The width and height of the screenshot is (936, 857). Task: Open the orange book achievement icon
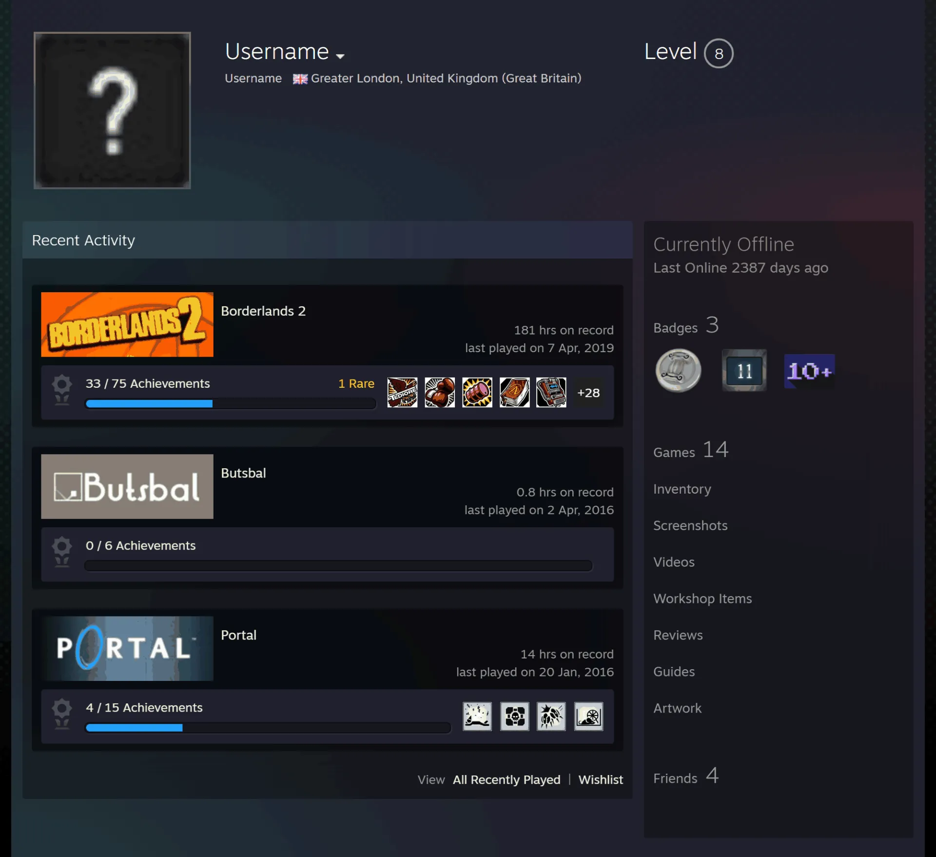(x=514, y=392)
